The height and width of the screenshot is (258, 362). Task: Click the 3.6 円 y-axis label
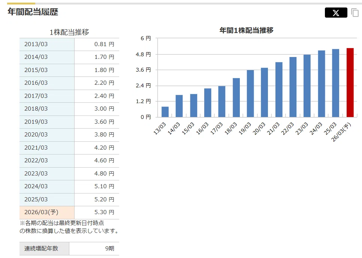[x=144, y=70]
